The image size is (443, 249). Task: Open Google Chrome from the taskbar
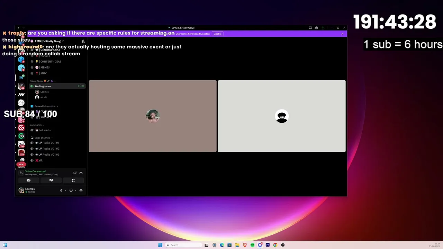pyautogui.click(x=275, y=245)
